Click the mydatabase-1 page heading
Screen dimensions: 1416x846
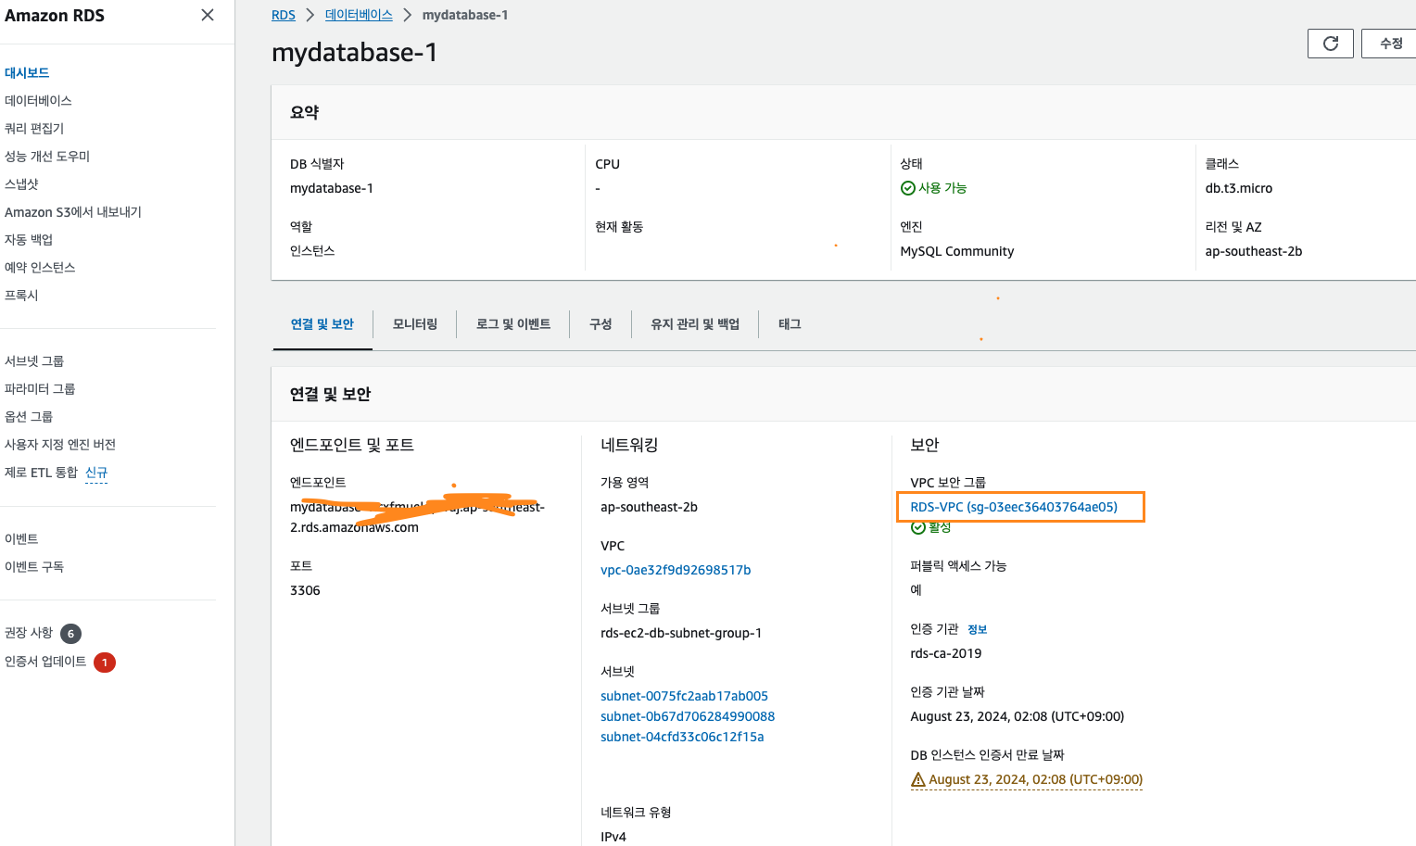click(x=354, y=53)
